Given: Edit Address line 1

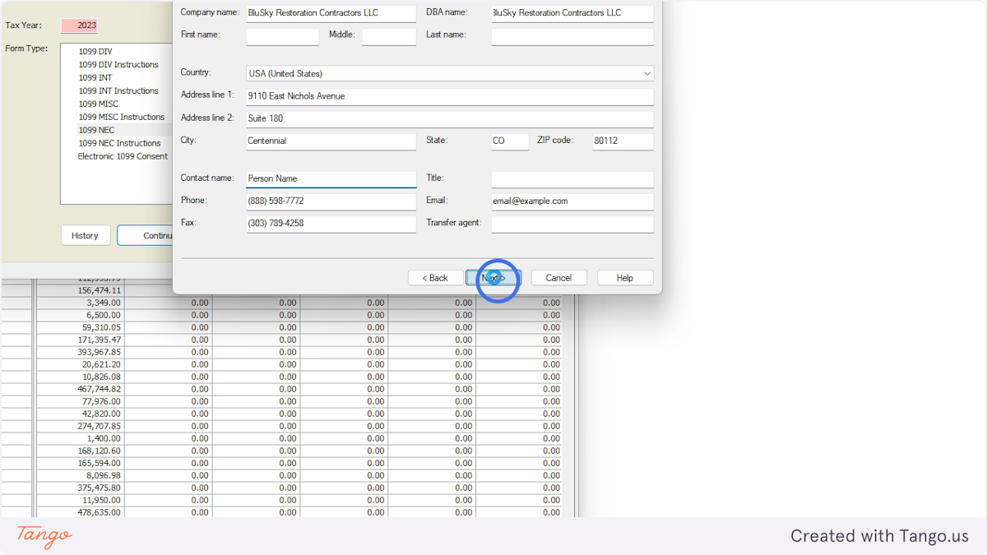Looking at the screenshot, I should click(449, 95).
